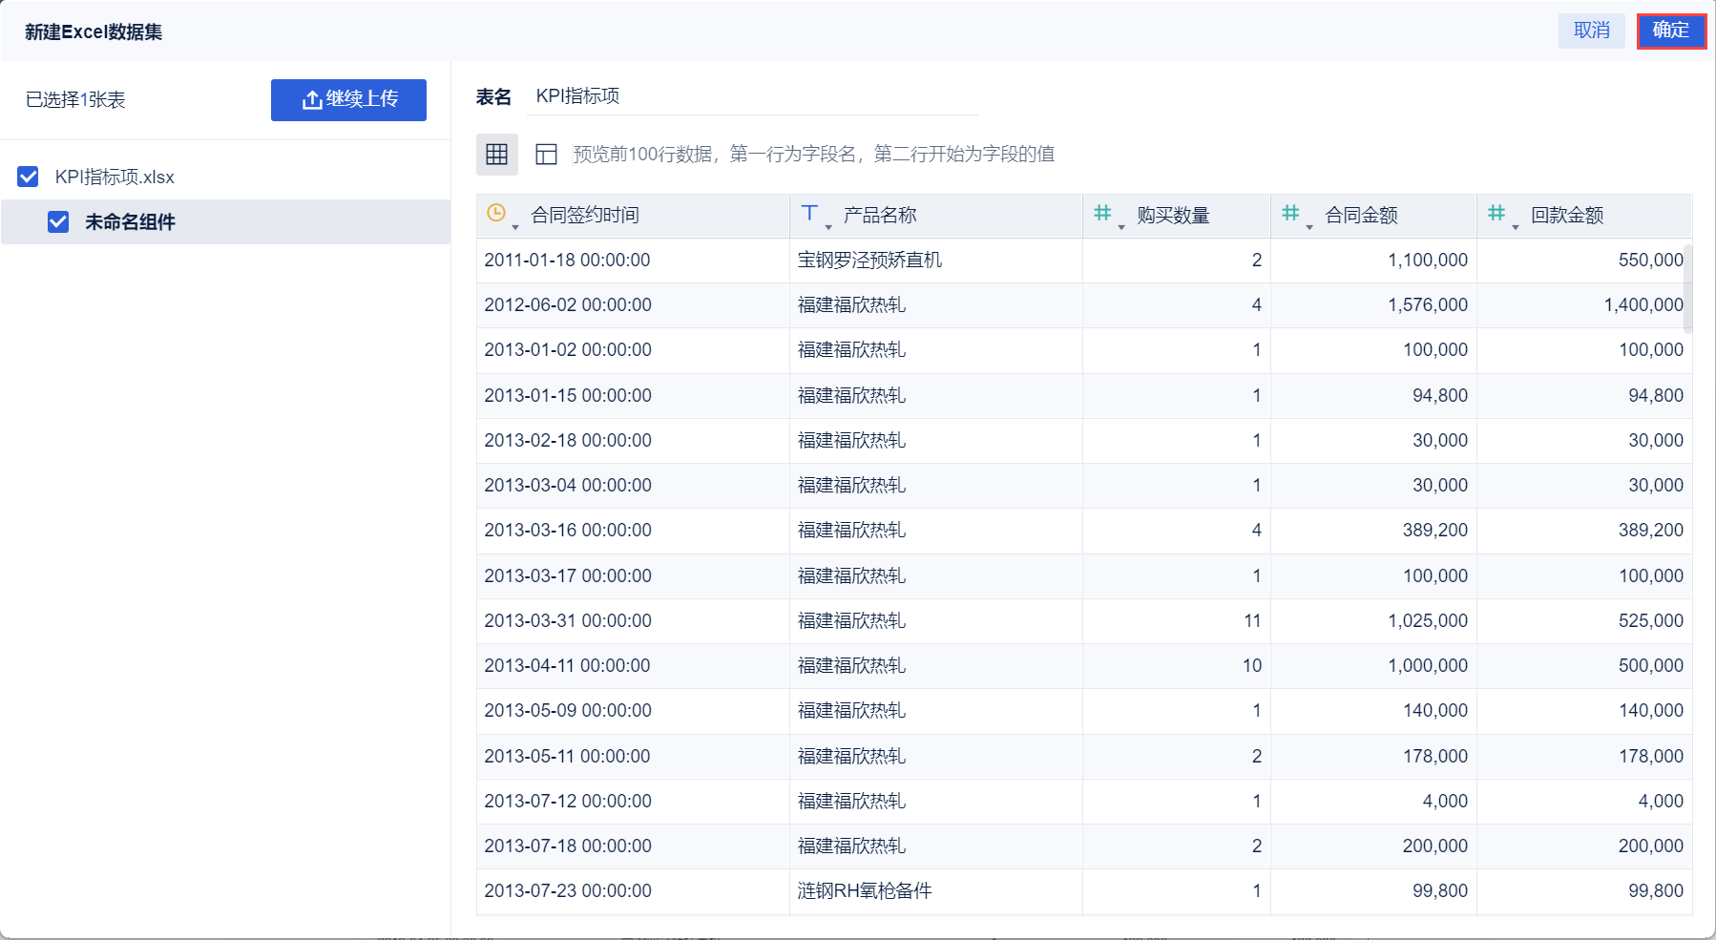This screenshot has height=940, width=1716.
Task: Open type dropdown arrow beside 合同签约时间
Action: pos(515,227)
